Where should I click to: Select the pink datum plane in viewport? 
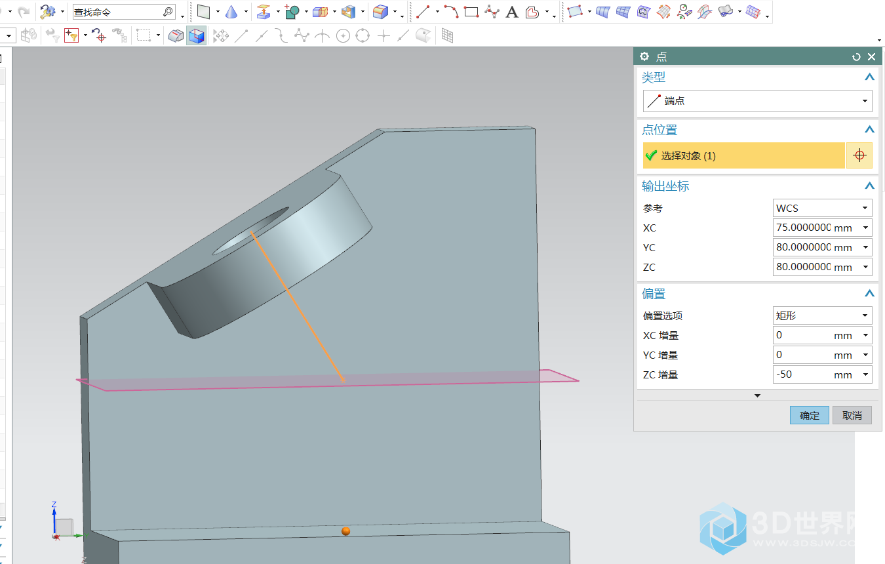pos(327,380)
